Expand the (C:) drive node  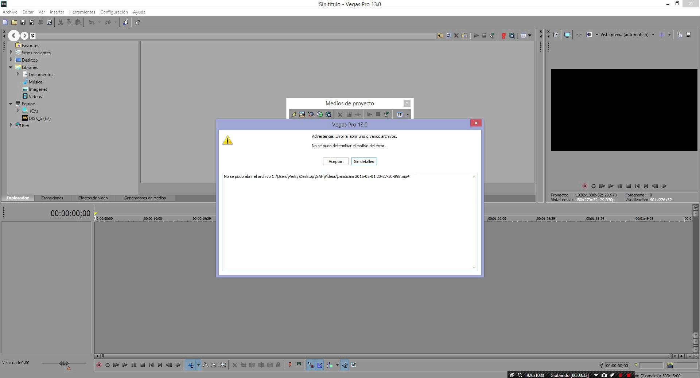point(18,110)
